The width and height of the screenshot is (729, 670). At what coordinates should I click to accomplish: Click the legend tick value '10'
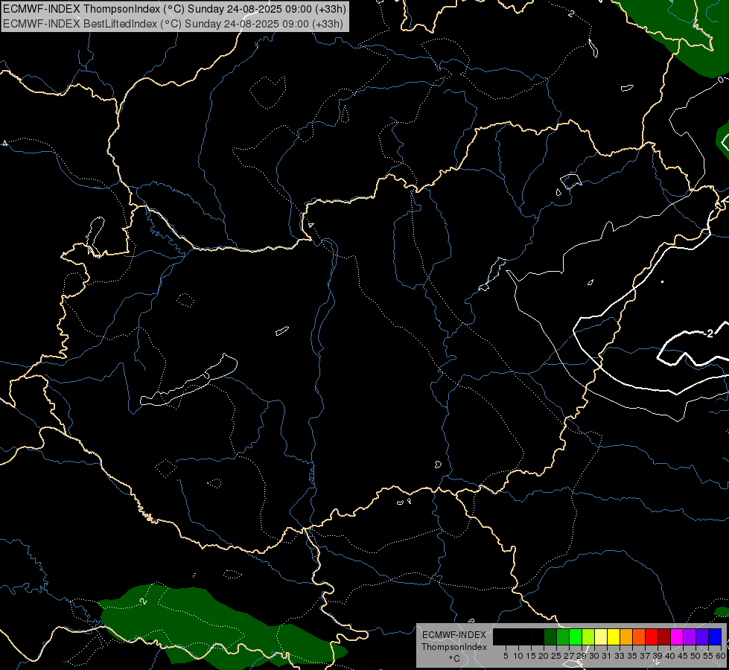pyautogui.click(x=518, y=656)
